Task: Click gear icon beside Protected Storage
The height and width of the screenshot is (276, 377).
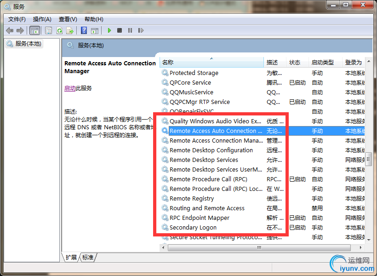Action: pos(165,73)
